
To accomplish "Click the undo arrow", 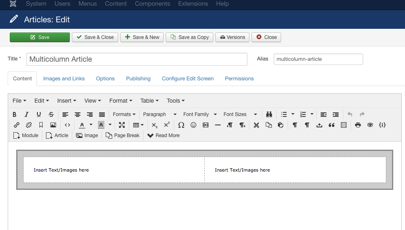I will tap(350, 114).
